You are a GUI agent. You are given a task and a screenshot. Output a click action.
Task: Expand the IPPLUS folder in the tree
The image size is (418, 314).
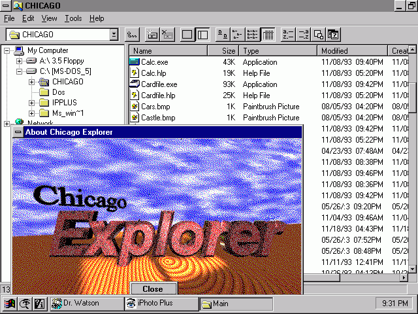click(x=31, y=103)
